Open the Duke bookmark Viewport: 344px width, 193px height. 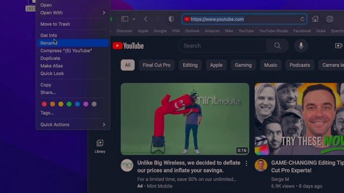click(x=321, y=31)
